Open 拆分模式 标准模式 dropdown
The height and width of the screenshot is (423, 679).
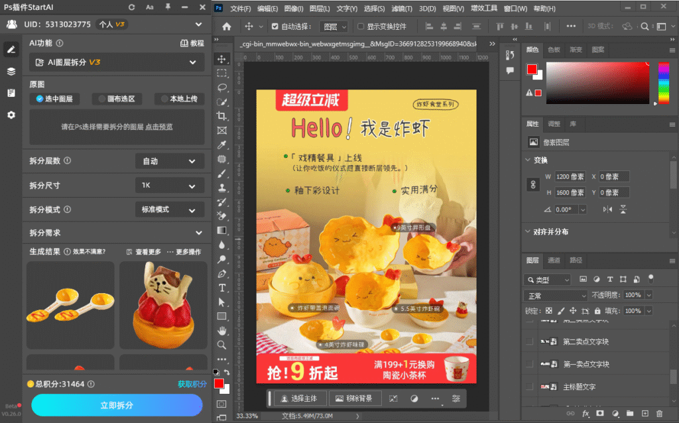pyautogui.click(x=169, y=210)
